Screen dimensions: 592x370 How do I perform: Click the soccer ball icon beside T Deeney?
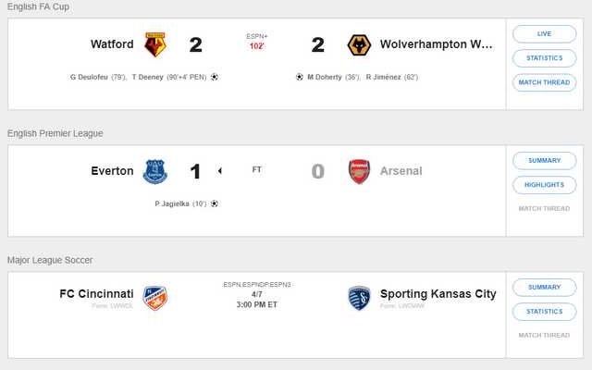(215, 77)
